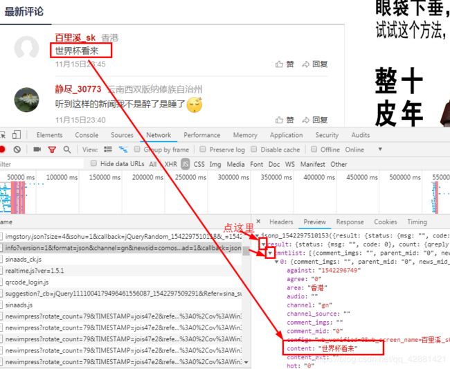
Task: Open the Console tab
Action: (87, 135)
